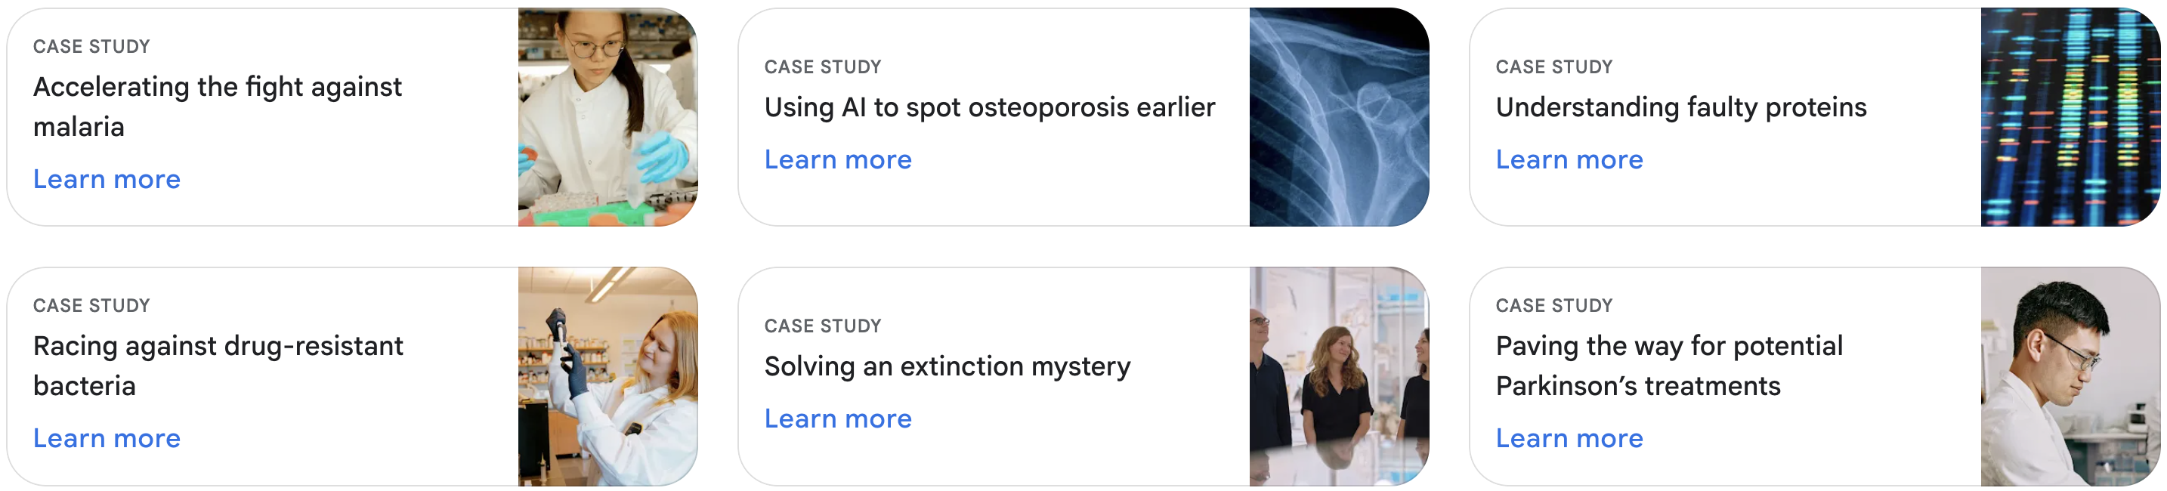Open Learn more under osteoporosis case study
The width and height of the screenshot is (2167, 491).
pyautogui.click(x=838, y=159)
